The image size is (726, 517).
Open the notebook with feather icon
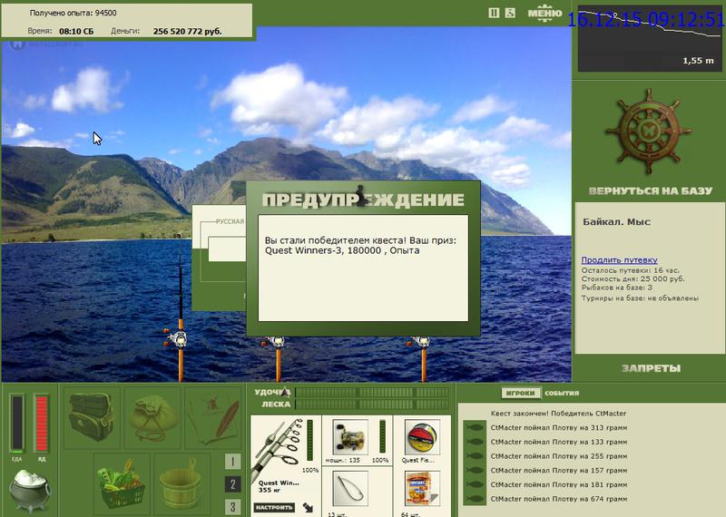tap(214, 418)
